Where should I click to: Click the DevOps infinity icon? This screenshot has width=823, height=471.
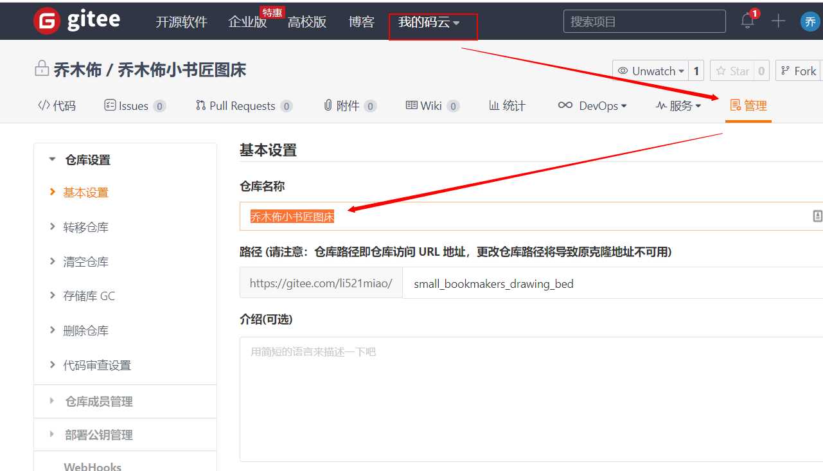(565, 105)
